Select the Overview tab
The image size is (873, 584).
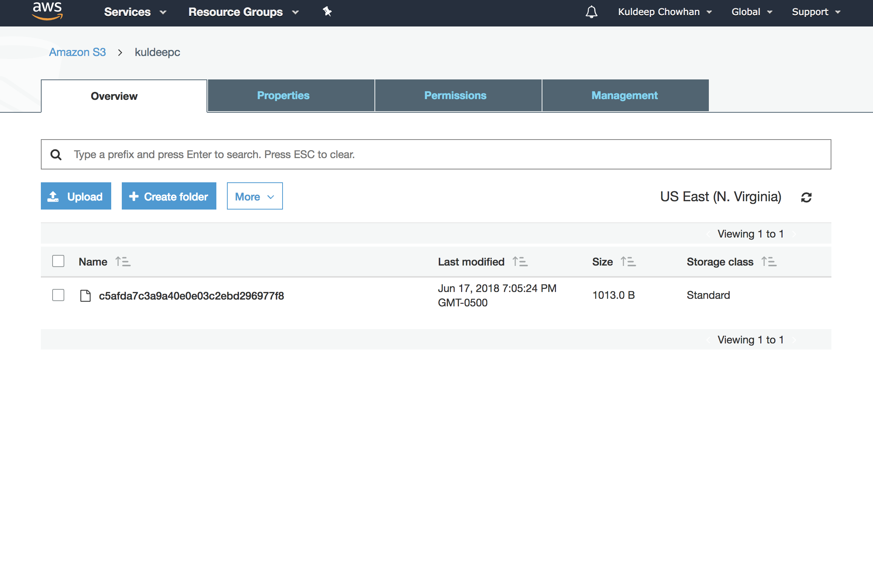[x=124, y=96]
